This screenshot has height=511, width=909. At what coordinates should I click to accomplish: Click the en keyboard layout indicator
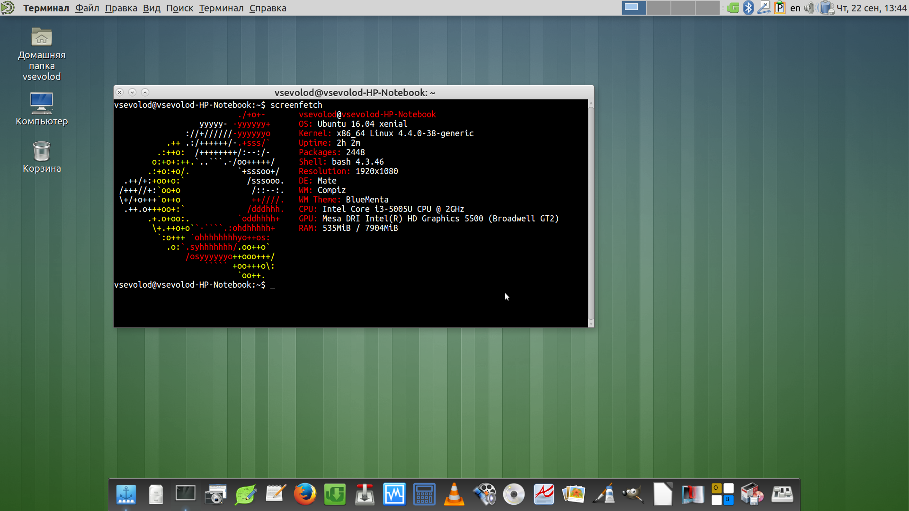click(795, 8)
